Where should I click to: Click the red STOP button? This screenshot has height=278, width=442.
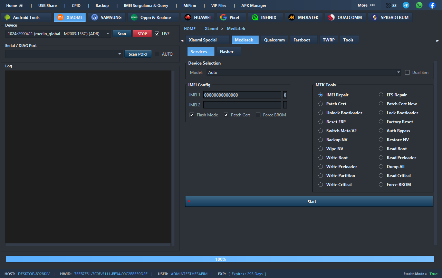click(x=142, y=34)
